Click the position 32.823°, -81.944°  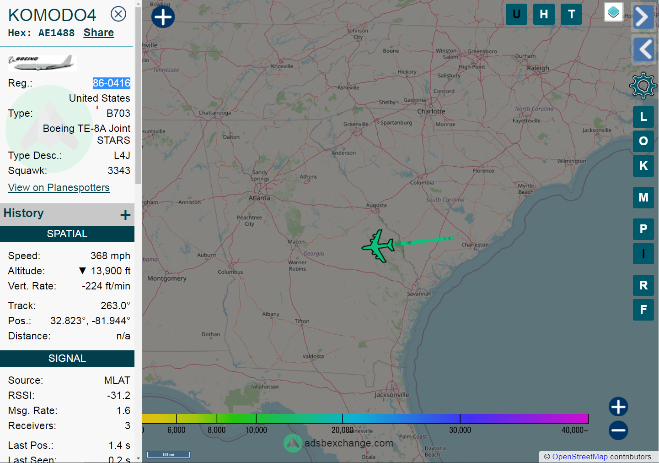point(90,321)
